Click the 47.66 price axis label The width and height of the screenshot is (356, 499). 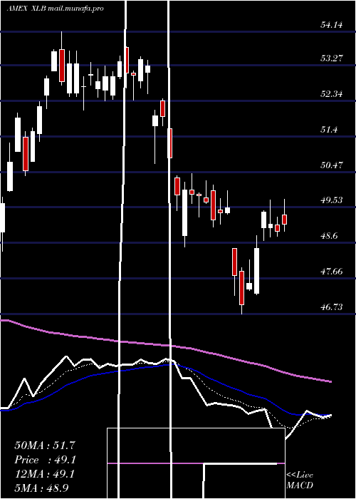(331, 271)
